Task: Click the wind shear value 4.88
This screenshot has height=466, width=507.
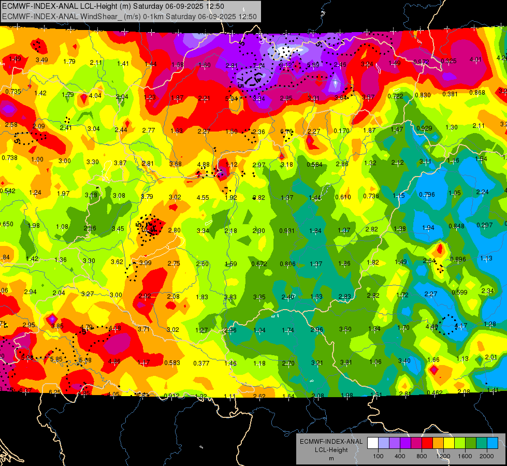Action: [x=204, y=165]
